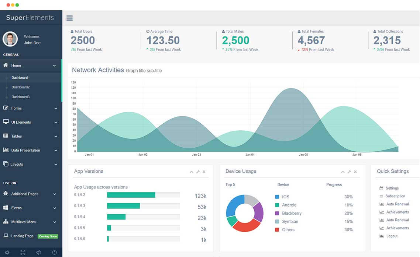Collapse the App Versions panel with chevron
Image resolution: width=420 pixels, height=257 pixels.
click(191, 172)
